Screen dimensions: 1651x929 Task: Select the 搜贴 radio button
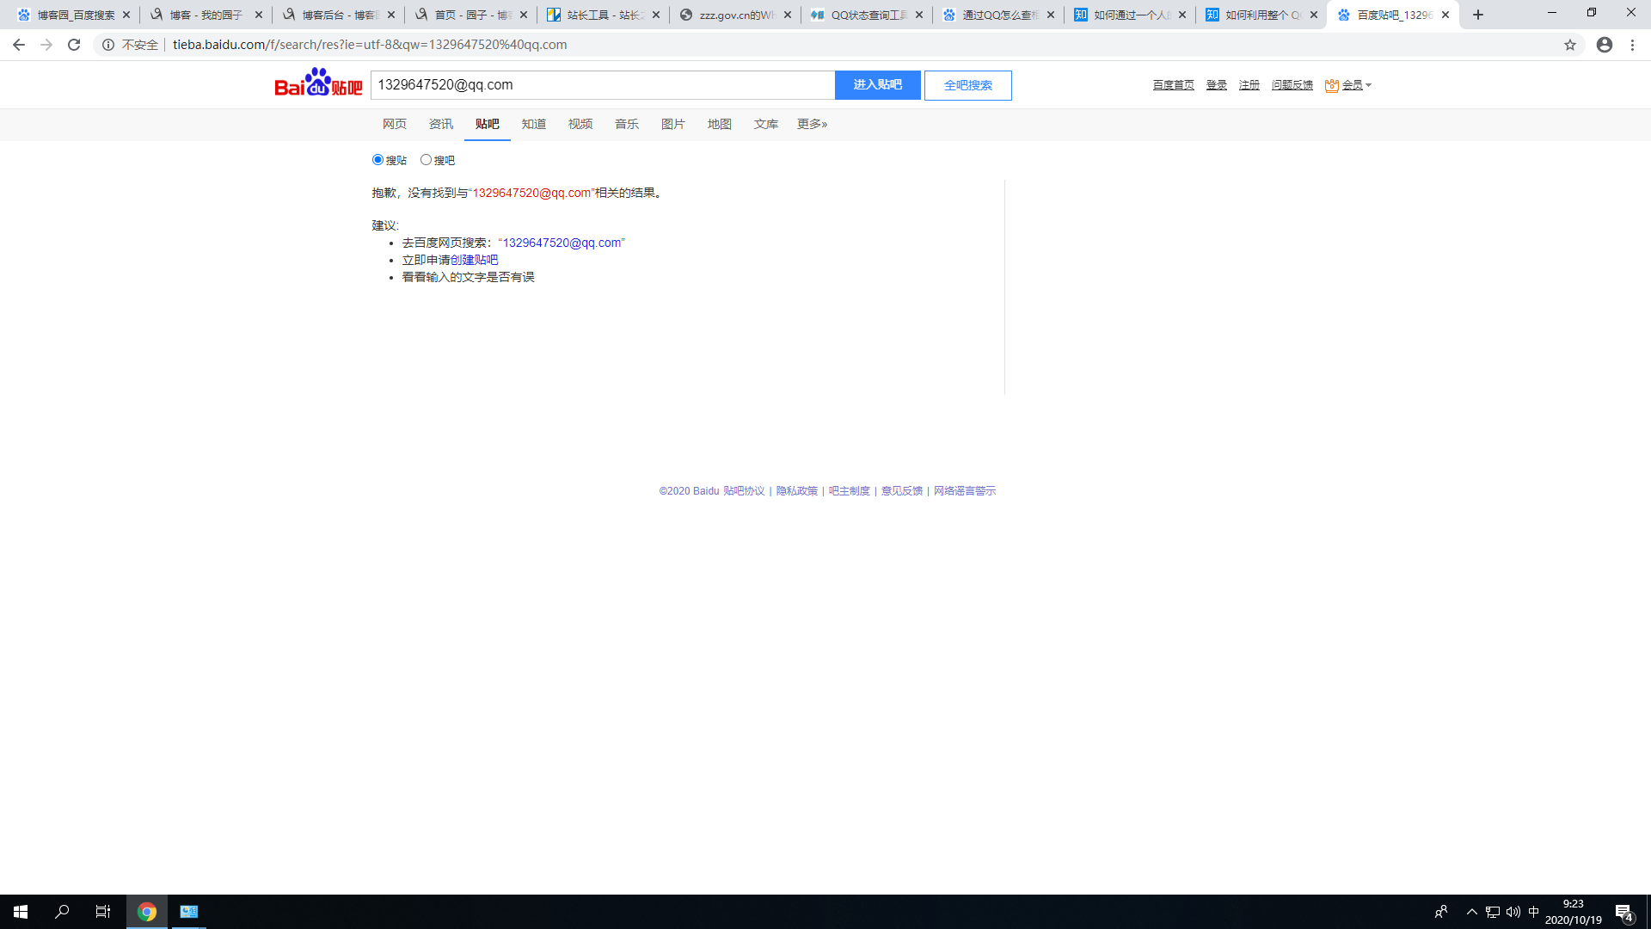(x=377, y=160)
